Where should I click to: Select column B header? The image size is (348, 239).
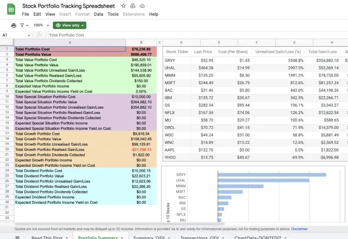141,42
